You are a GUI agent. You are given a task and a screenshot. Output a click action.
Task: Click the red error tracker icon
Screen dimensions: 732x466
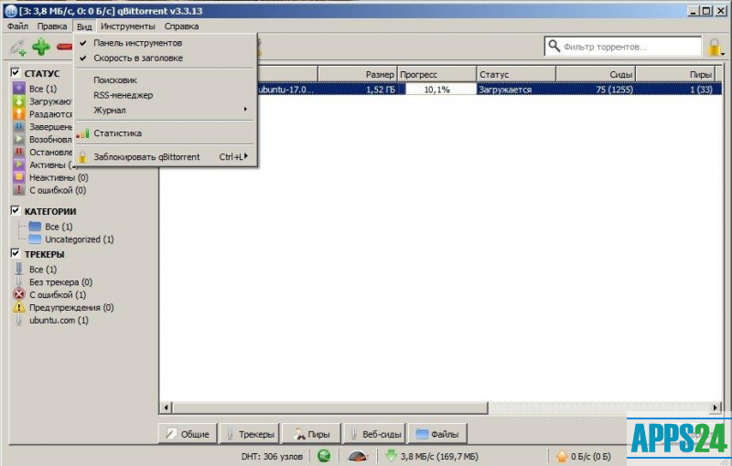pyautogui.click(x=18, y=294)
